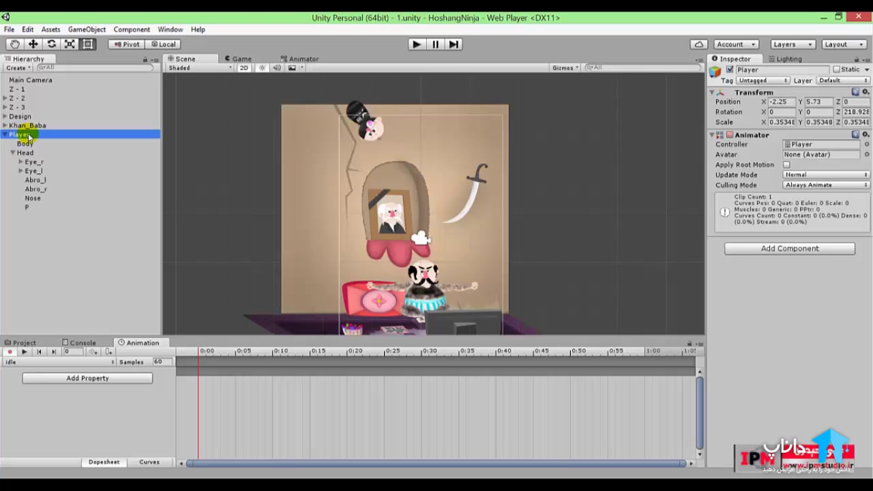
Task: Switch to the Animator tab
Action: (x=299, y=59)
